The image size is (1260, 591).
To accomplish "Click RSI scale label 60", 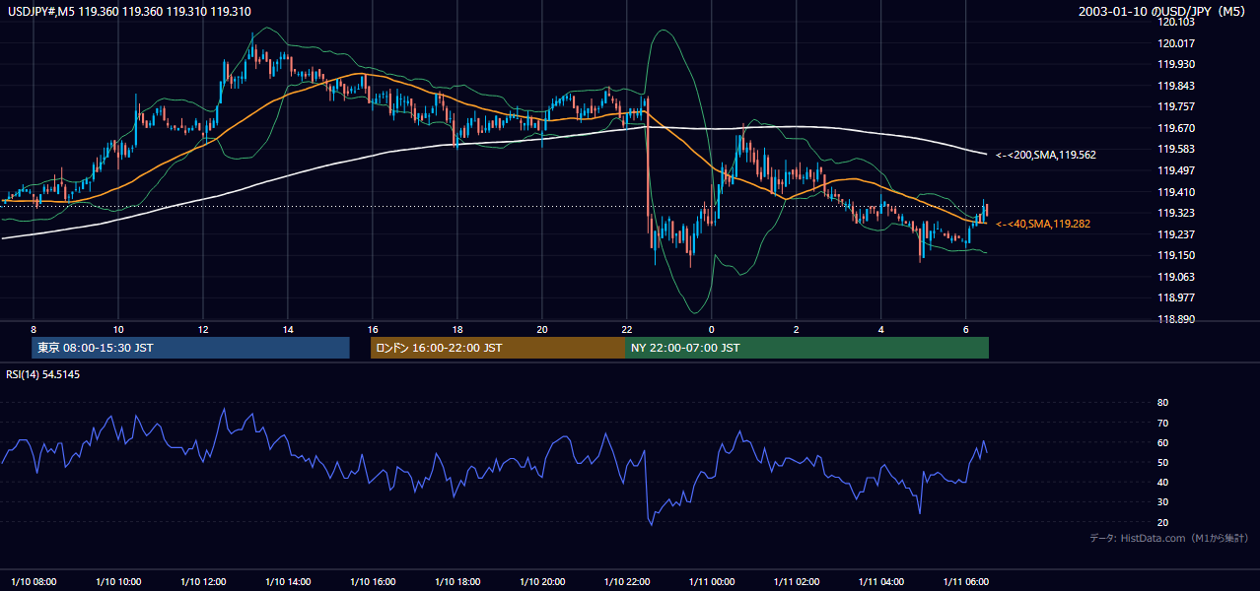I will [x=1162, y=442].
